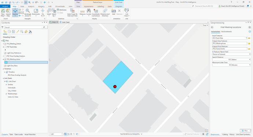Click the refresh map icon in status bar
This screenshot has width=253, height=137.
point(207,134)
